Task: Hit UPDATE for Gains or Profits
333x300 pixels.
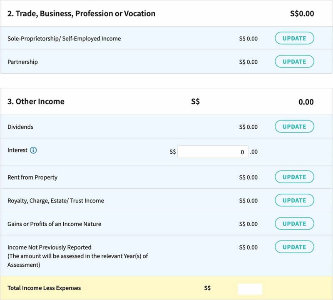Action: [x=294, y=224]
